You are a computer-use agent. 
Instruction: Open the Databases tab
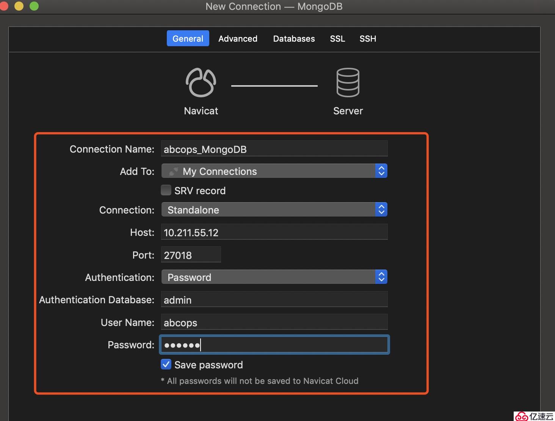[x=294, y=39]
